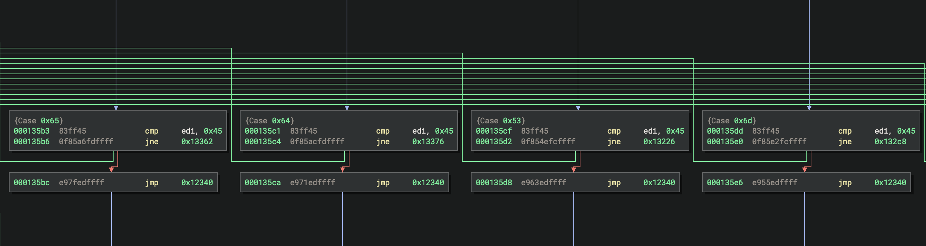
Task: Select bytes e971edffff
Action: pyautogui.click(x=313, y=183)
